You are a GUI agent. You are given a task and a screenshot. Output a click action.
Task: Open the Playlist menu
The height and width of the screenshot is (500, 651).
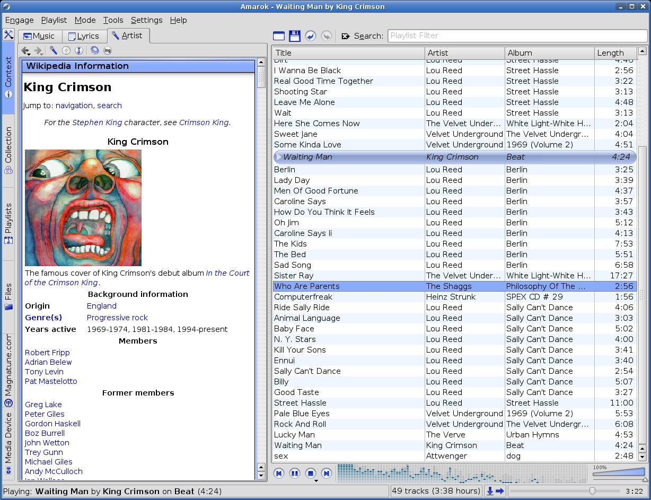tap(54, 20)
